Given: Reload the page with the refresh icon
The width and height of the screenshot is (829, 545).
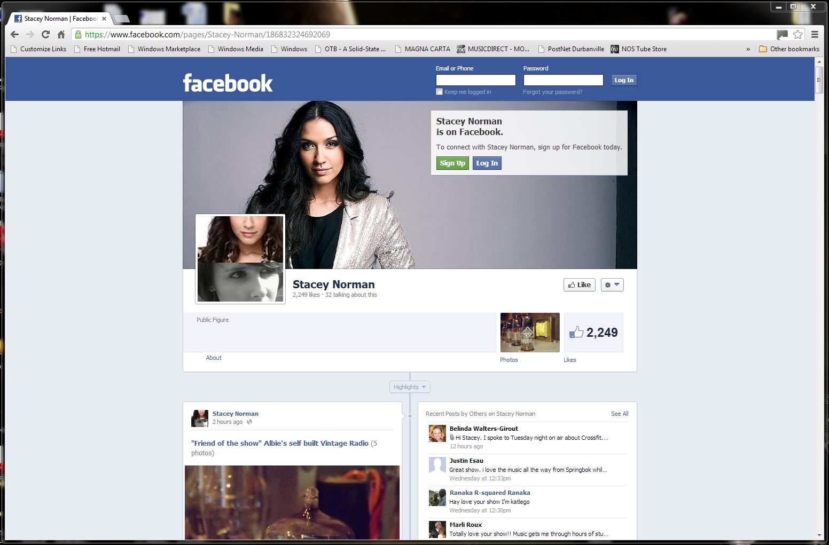Looking at the screenshot, I should [x=45, y=34].
